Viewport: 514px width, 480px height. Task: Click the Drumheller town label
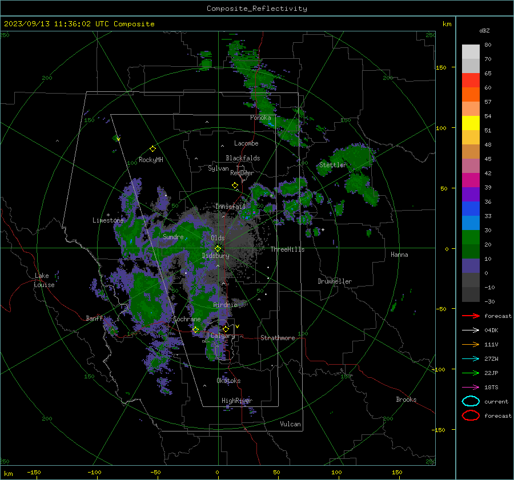click(x=335, y=281)
